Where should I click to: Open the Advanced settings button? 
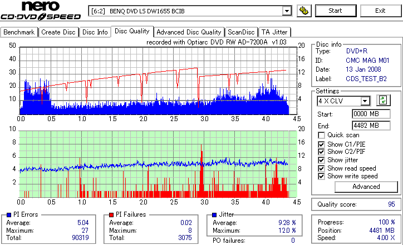pos(366,187)
